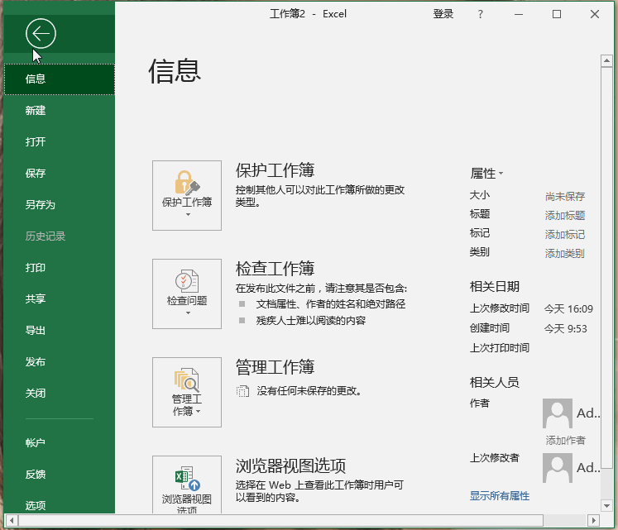This screenshot has height=530, width=618.
Task: Go to 打开 in the sidebar
Action: (x=59, y=142)
